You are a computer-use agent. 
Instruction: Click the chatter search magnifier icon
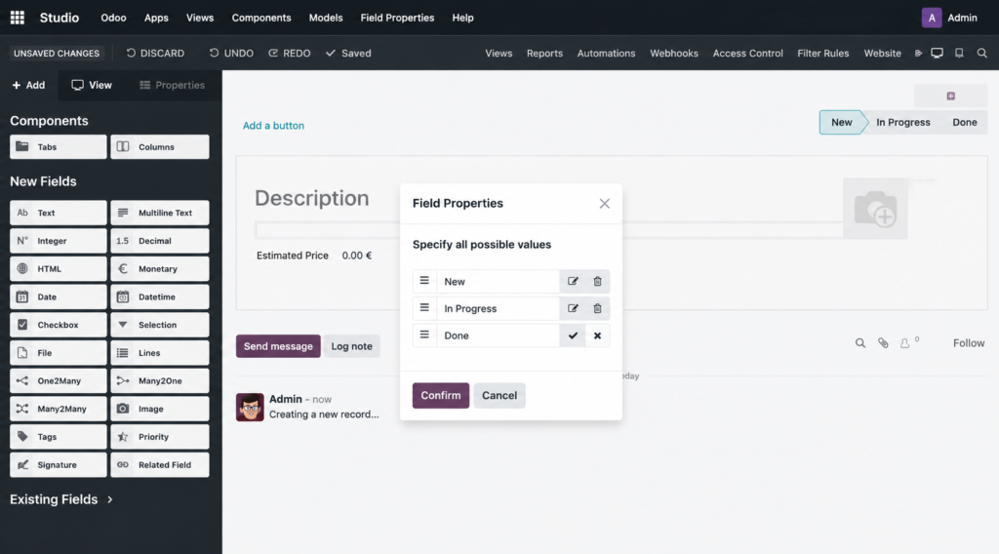pos(860,343)
